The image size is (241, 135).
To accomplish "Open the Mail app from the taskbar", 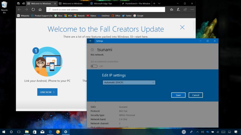I will [43, 132].
